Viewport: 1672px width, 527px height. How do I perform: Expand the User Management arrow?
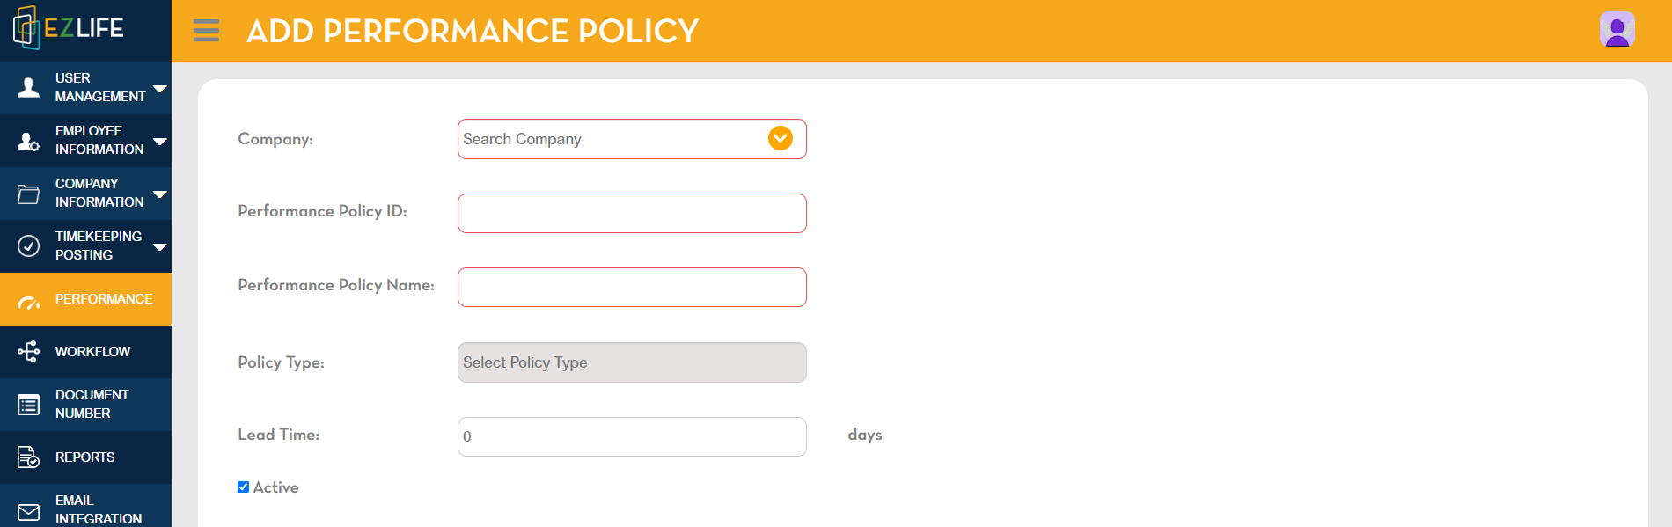pyautogui.click(x=160, y=88)
